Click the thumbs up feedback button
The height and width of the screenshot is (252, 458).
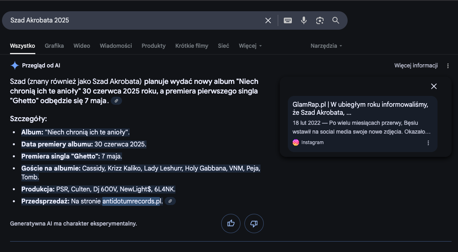[x=231, y=224]
